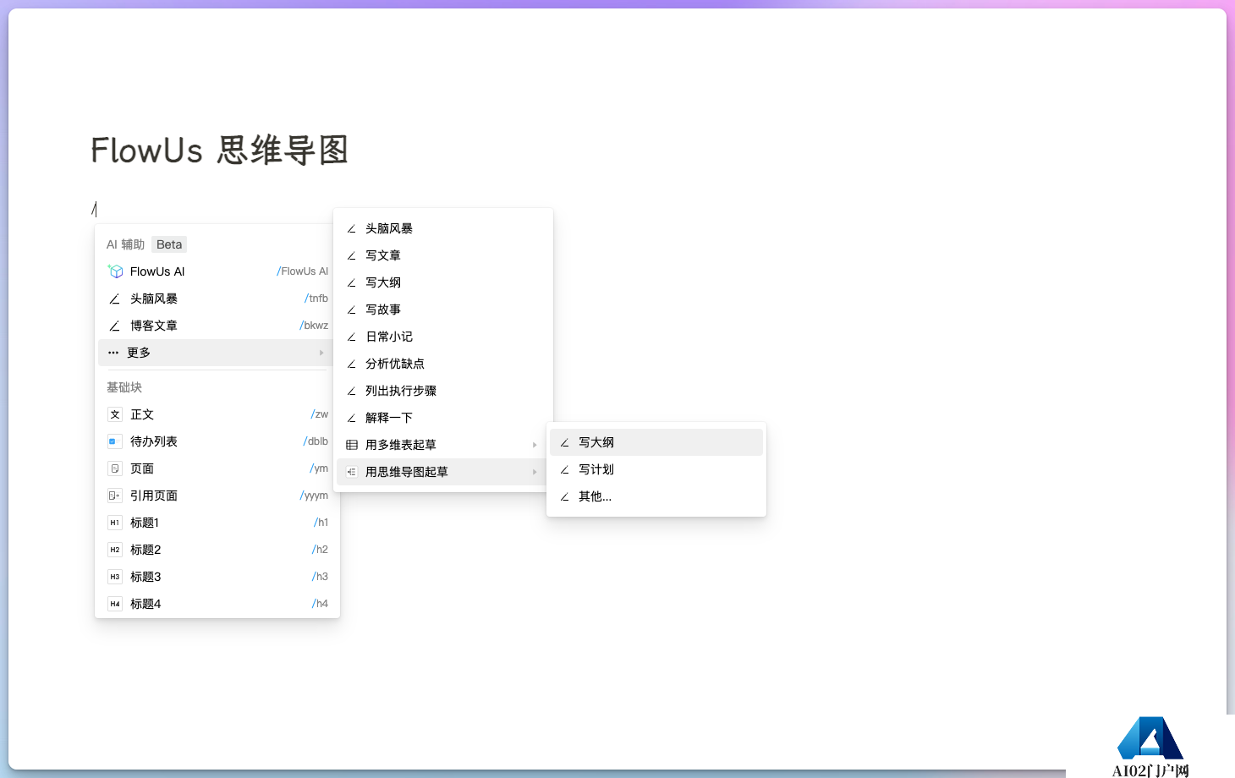
Task: Select 头脑风暴 in the AI submenu
Action: [x=443, y=228]
